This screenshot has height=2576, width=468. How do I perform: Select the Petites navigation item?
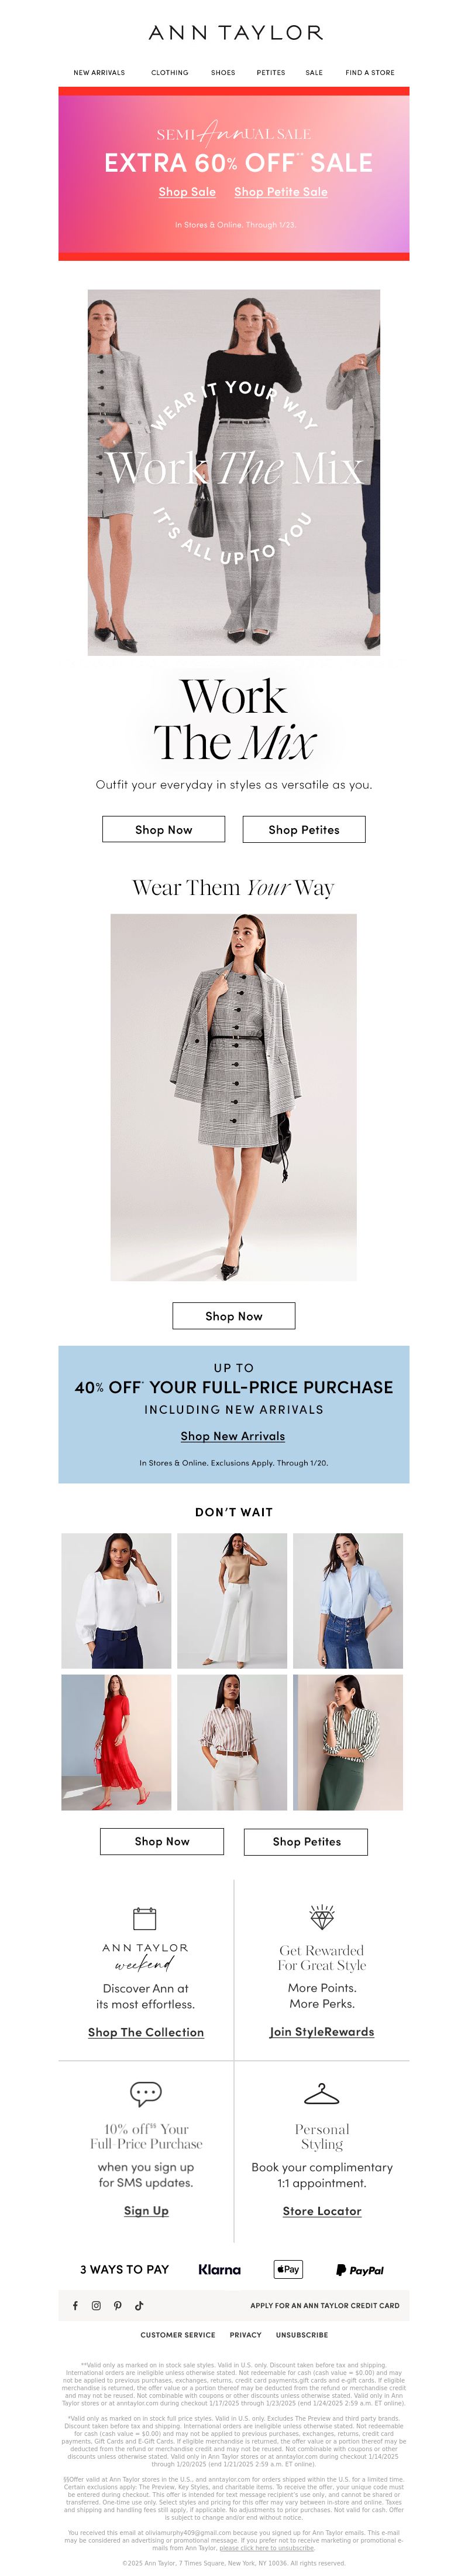tap(270, 73)
